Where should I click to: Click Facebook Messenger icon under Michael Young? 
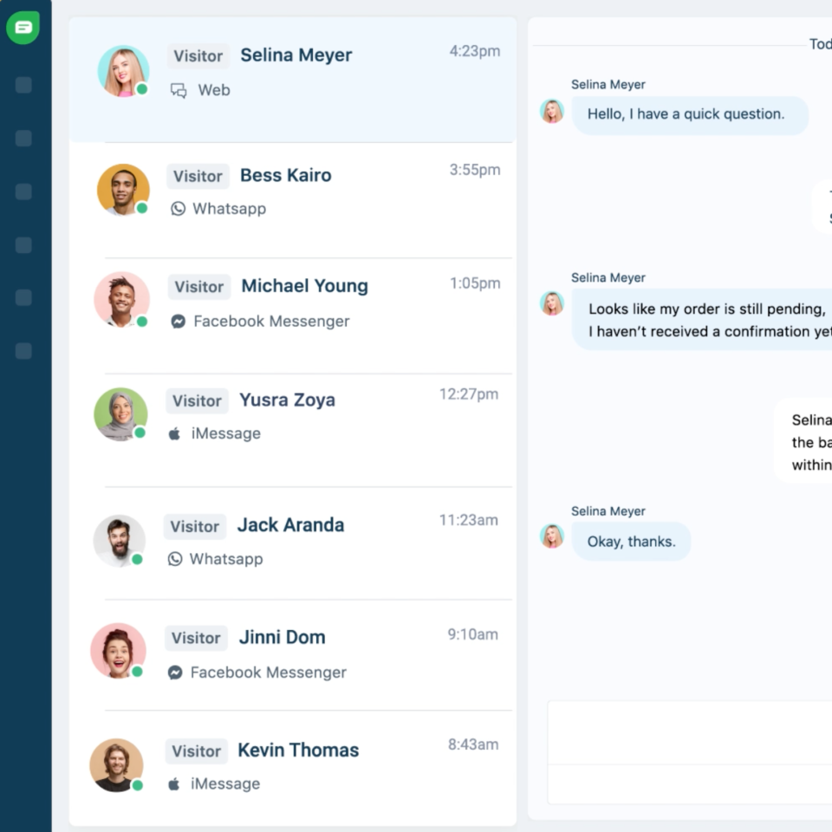[179, 322]
